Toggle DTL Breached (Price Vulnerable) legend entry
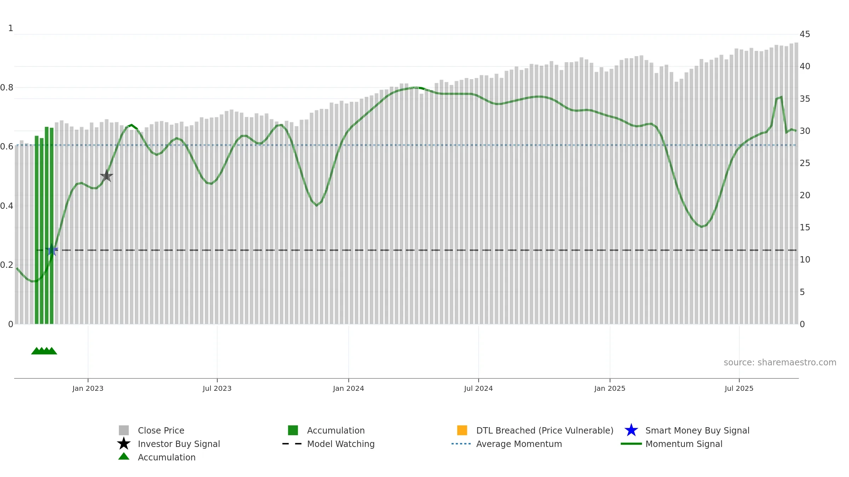Image resolution: width=849 pixels, height=477 pixels. point(535,430)
